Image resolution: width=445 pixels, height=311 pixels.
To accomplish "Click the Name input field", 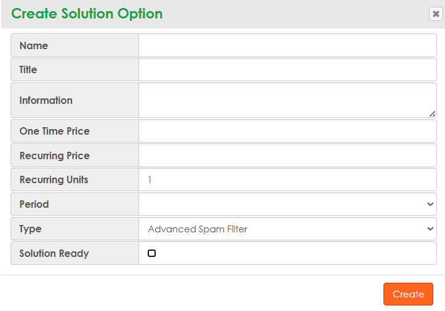I will pos(287,45).
